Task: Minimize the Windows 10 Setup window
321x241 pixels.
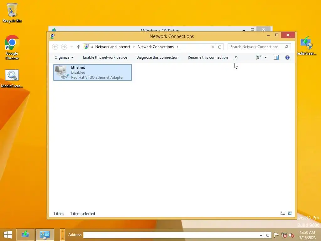Action: click(244, 30)
